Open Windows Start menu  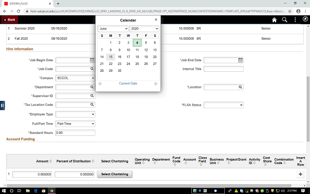pos(4,191)
